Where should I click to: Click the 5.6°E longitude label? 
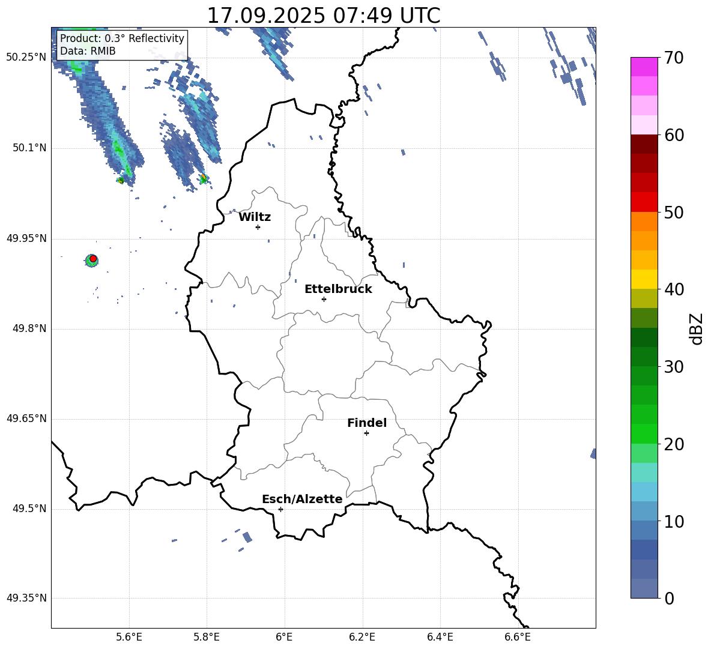tap(129, 638)
